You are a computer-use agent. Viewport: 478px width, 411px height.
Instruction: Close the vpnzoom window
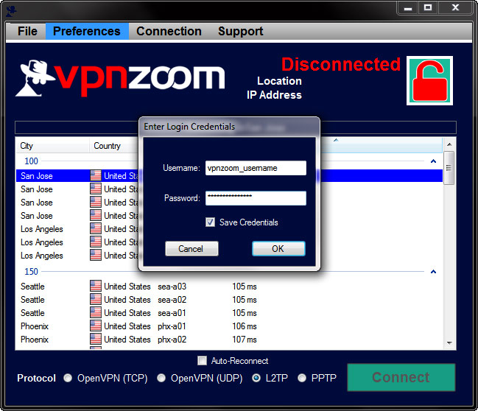pos(455,8)
